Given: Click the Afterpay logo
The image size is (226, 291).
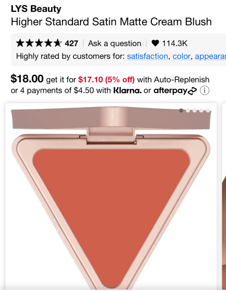Looking at the screenshot, I should click(x=175, y=91).
